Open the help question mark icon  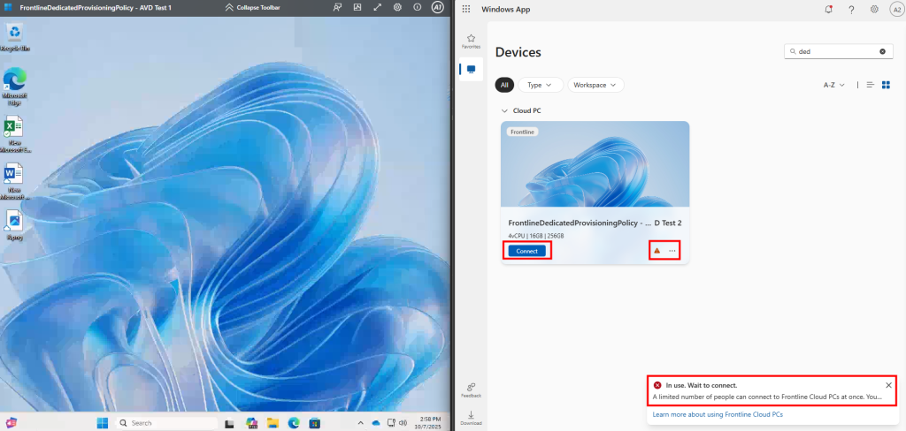click(851, 9)
